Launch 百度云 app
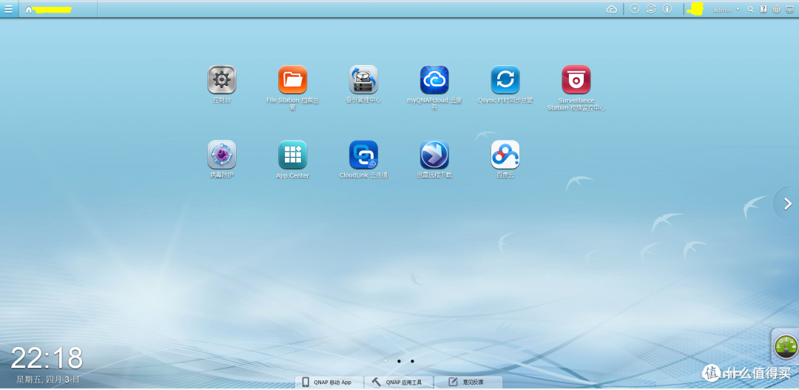Image resolution: width=799 pixels, height=390 pixels. click(x=505, y=155)
